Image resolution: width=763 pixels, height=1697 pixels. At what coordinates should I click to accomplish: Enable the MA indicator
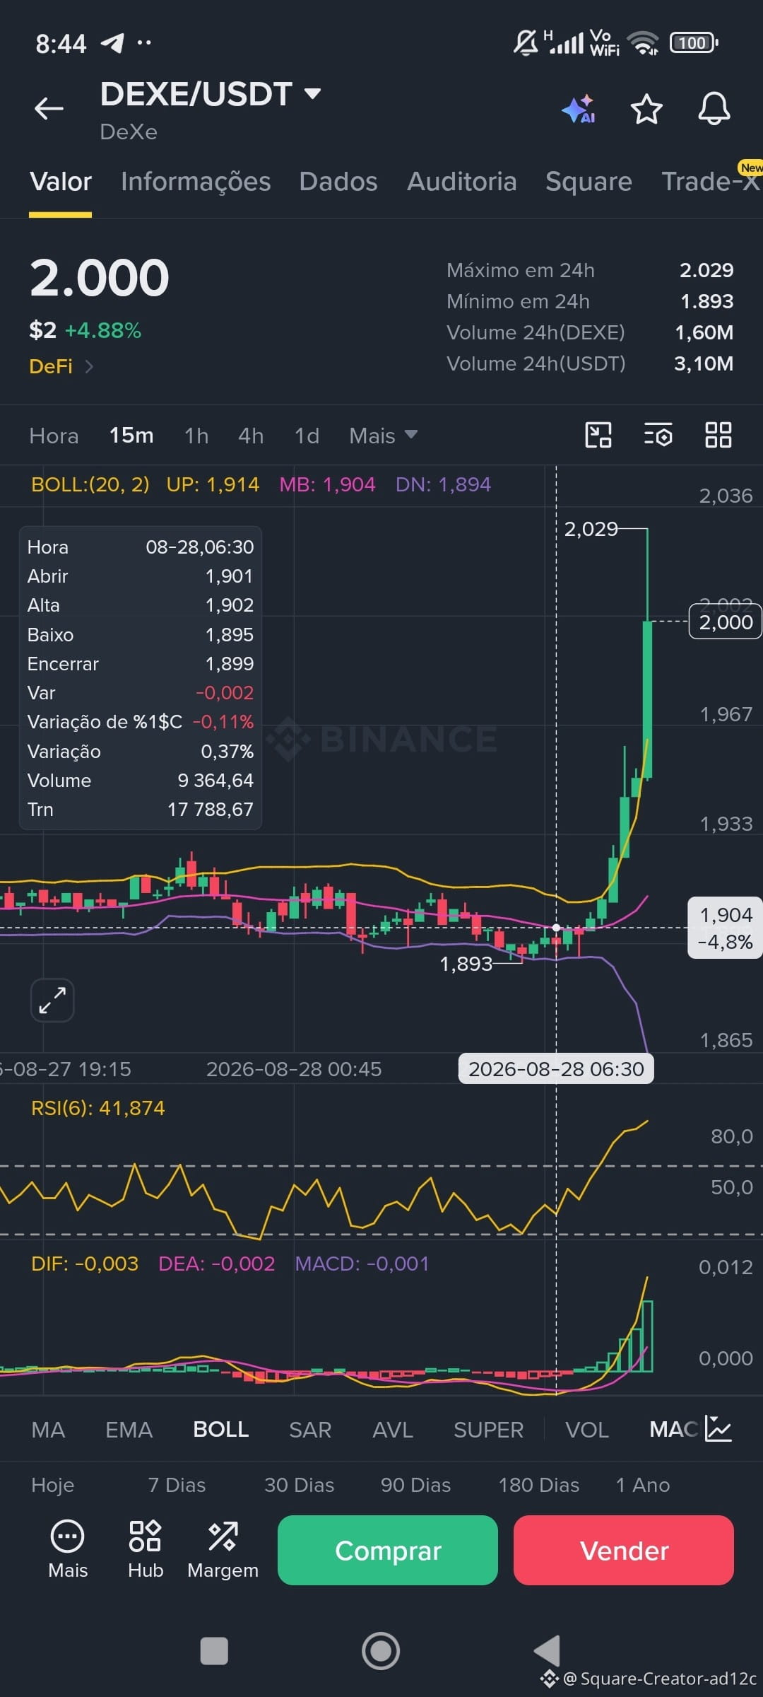click(48, 1430)
